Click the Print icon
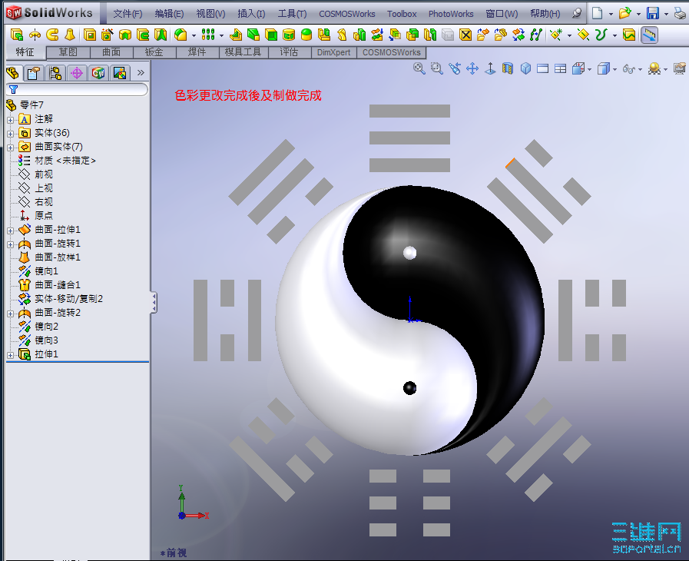 [x=681, y=13]
